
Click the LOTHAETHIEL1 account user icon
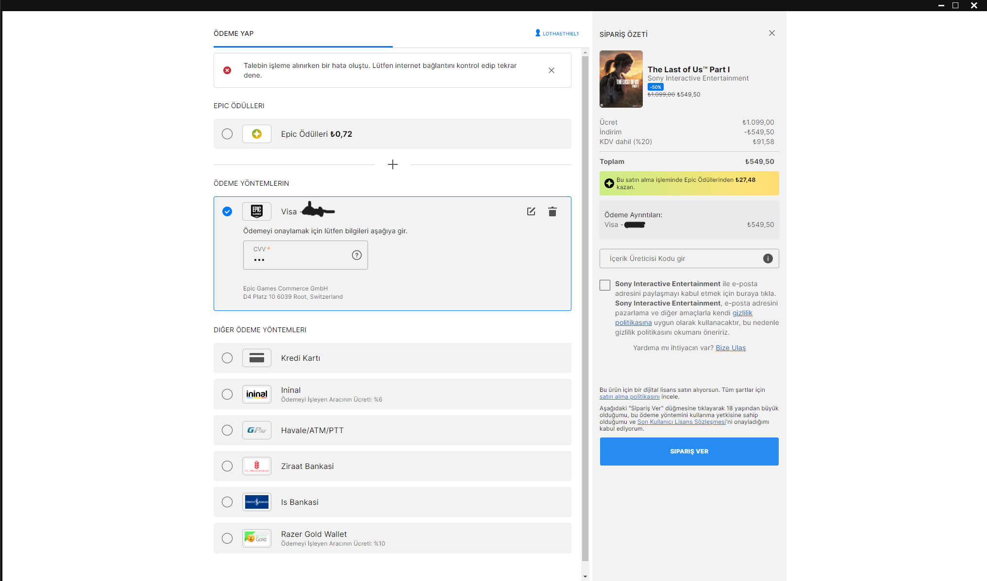538,33
